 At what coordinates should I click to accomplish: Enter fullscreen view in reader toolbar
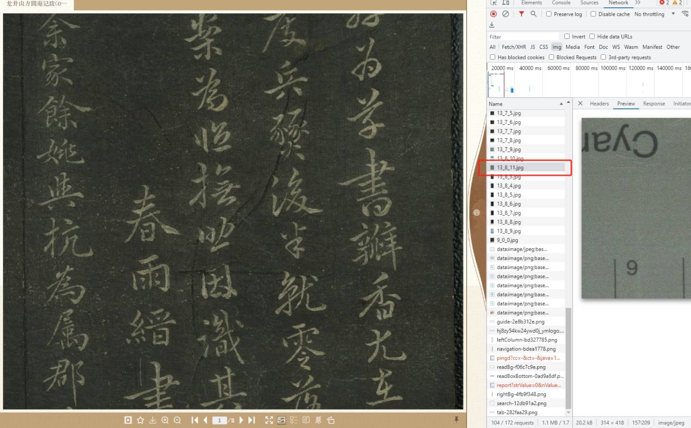pyautogui.click(x=269, y=420)
